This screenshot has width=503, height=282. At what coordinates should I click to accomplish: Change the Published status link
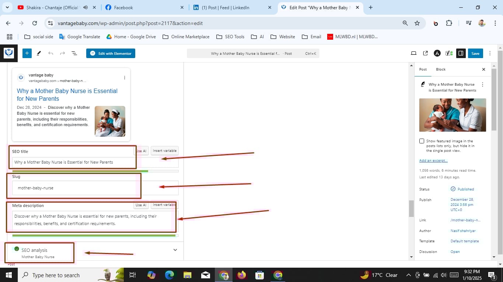pyautogui.click(x=462, y=189)
